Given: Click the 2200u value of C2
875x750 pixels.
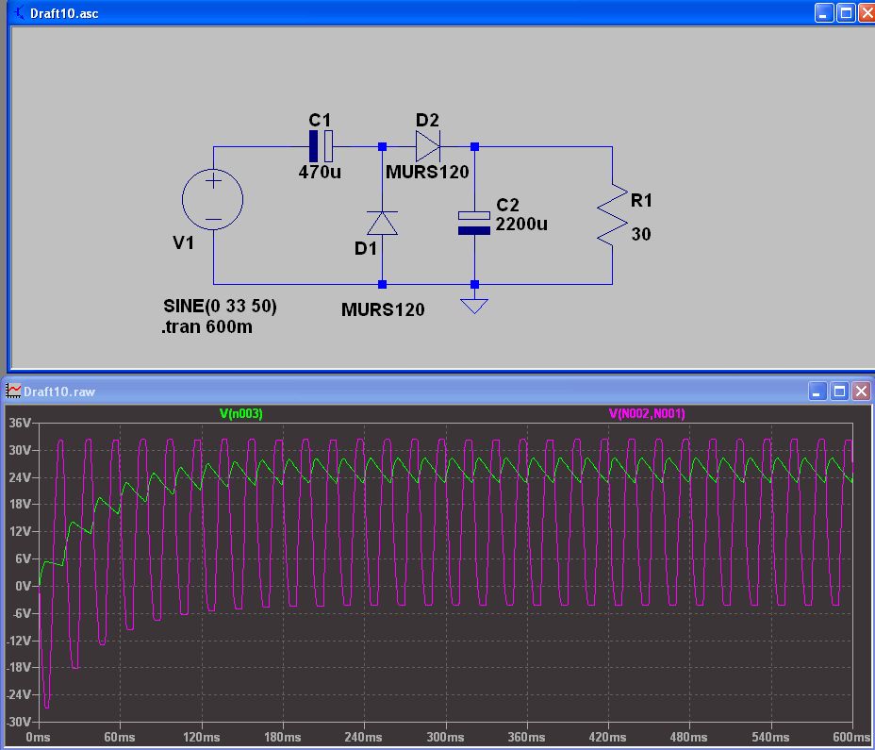Looking at the screenshot, I should [521, 225].
